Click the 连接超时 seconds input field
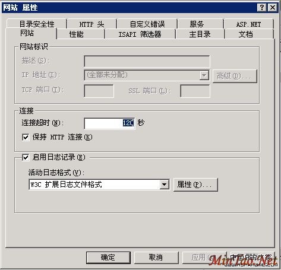Viewport: 281px width, 270px height. click(109, 123)
